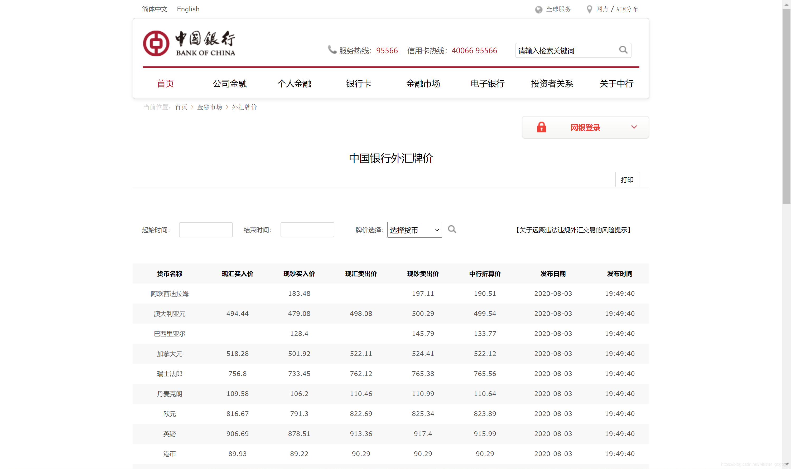The height and width of the screenshot is (469, 791).
Task: Open the 选择货币 currency dropdown
Action: tap(414, 230)
